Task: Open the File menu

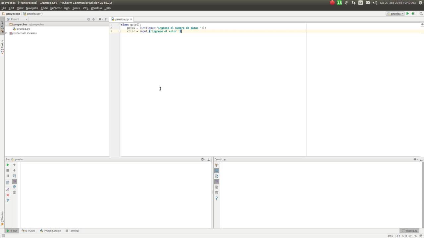Action: coord(4,8)
